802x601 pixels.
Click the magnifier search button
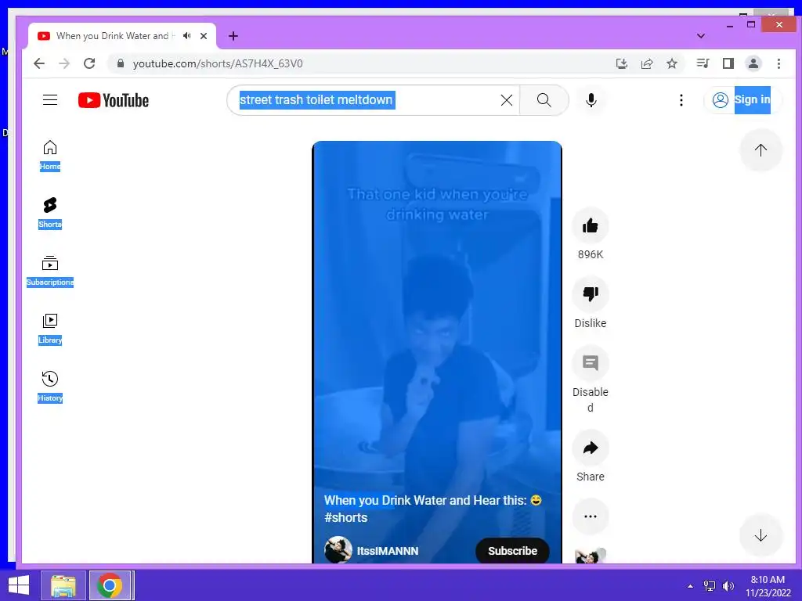544,100
